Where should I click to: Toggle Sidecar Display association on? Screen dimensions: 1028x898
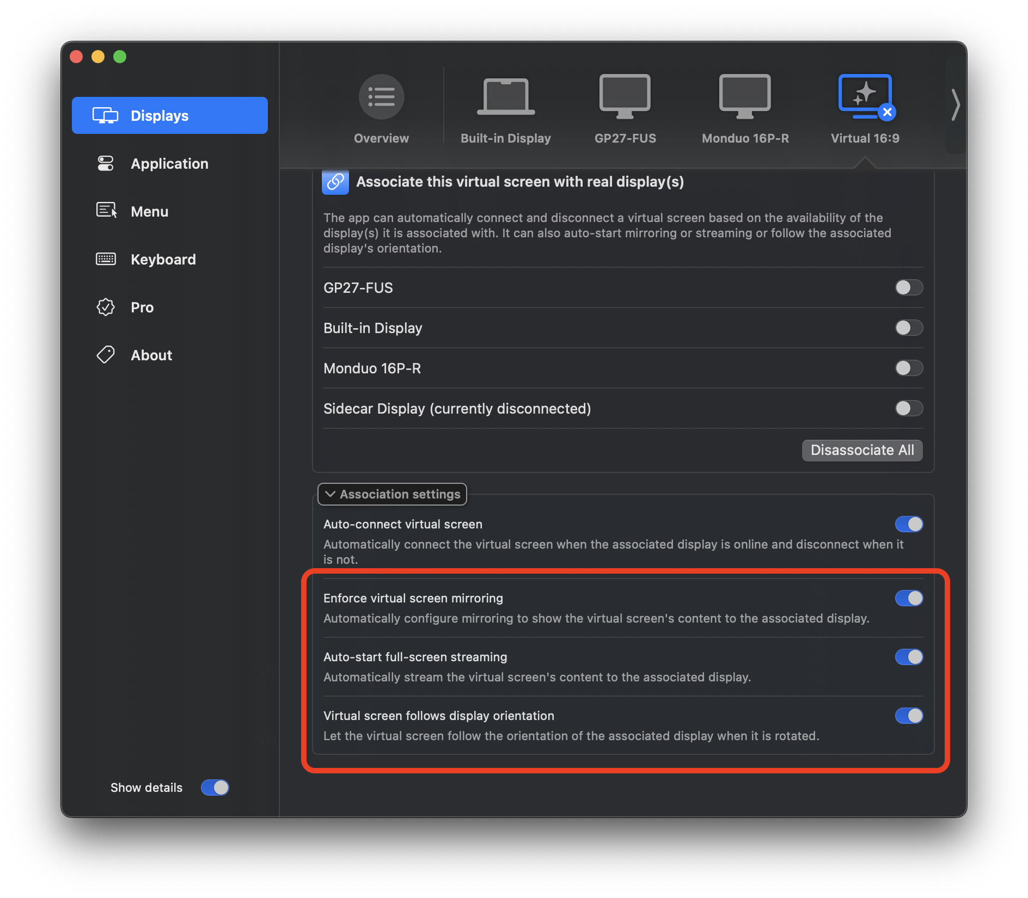click(x=908, y=409)
